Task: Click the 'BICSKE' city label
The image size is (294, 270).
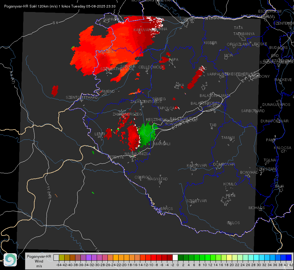Action: (x=261, y=44)
